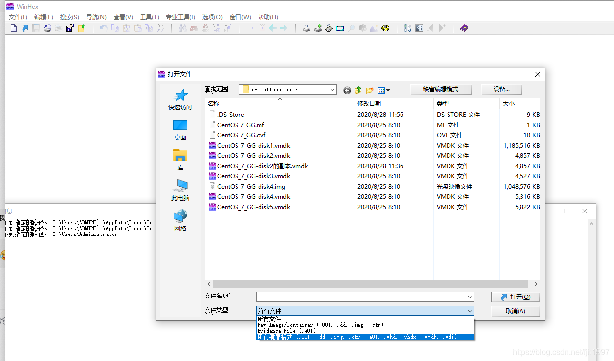
Task: Click the binary 101 010 toolbar icon
Action: tap(160, 28)
